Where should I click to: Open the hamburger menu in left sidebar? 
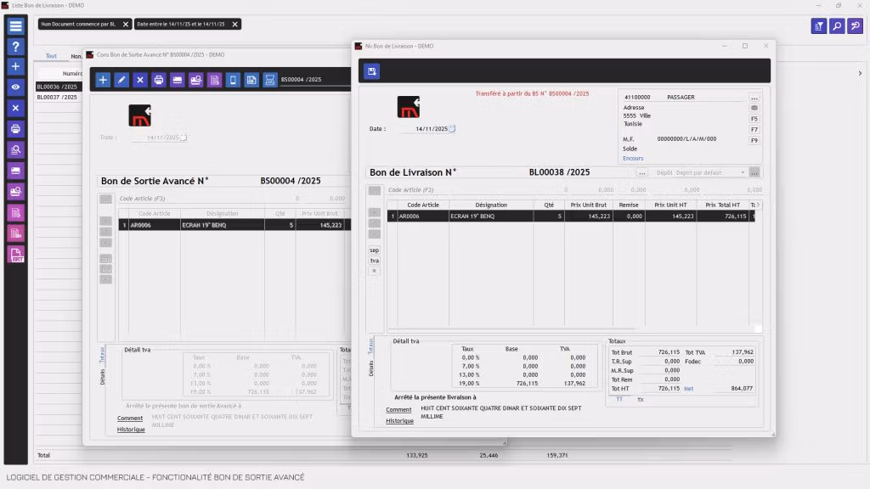point(15,26)
